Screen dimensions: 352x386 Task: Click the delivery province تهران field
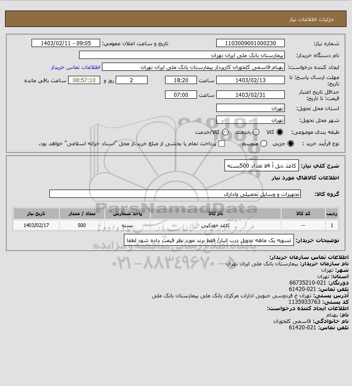click(x=250, y=108)
